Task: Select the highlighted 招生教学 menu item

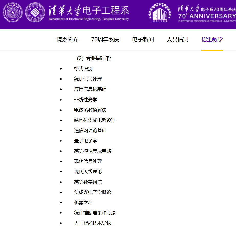Action: point(212,39)
